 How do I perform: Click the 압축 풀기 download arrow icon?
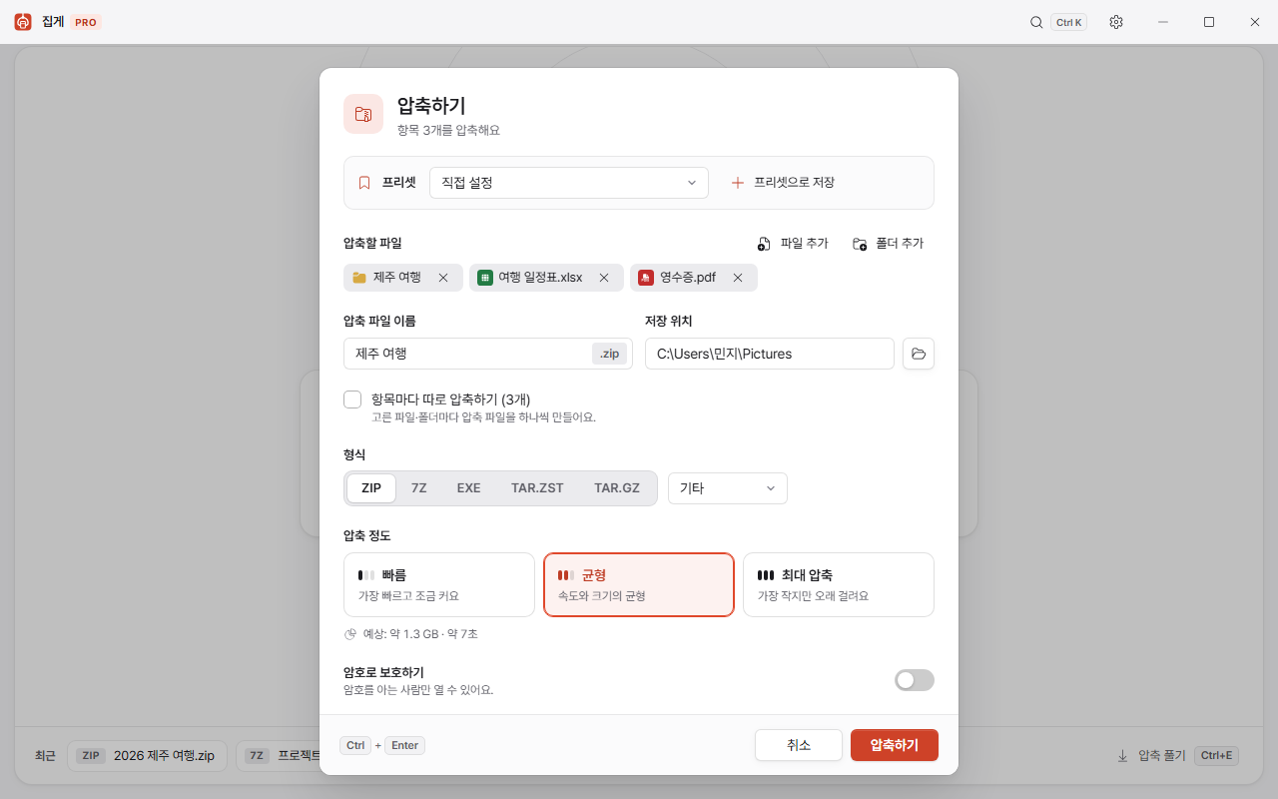click(x=1123, y=756)
